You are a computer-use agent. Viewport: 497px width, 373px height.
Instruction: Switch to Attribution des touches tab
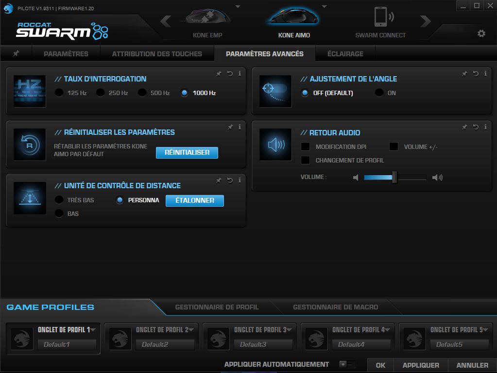coord(157,54)
